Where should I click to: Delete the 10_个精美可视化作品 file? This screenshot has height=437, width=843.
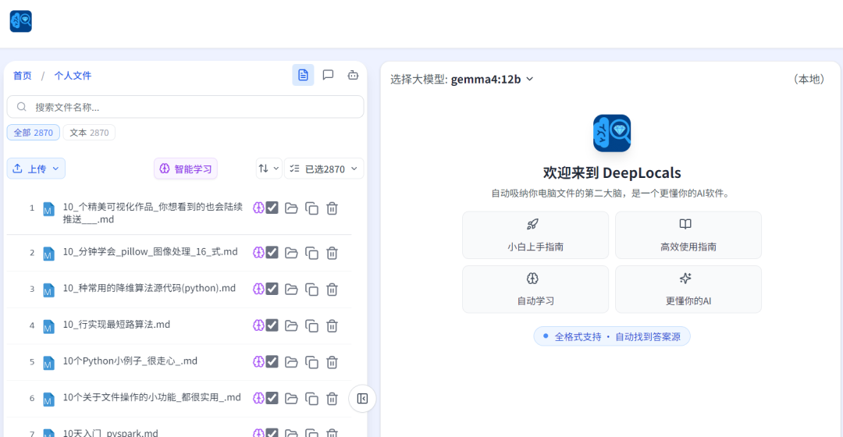(x=333, y=208)
